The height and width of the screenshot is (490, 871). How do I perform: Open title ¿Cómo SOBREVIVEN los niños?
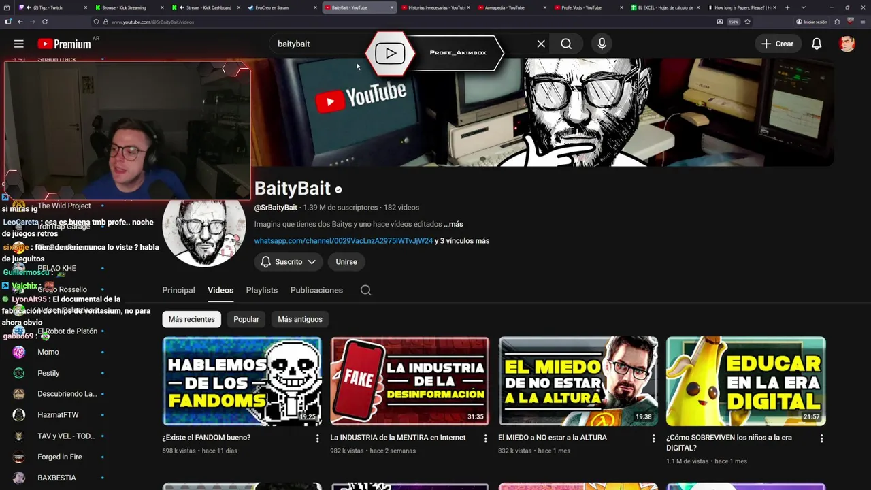tap(729, 442)
